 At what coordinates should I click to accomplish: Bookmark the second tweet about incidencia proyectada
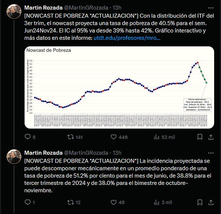point(200,202)
